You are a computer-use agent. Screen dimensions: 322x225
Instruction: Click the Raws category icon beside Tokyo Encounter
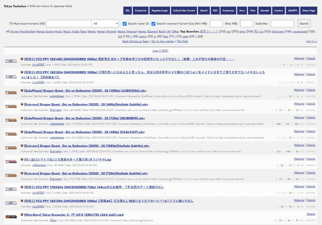[11, 217]
